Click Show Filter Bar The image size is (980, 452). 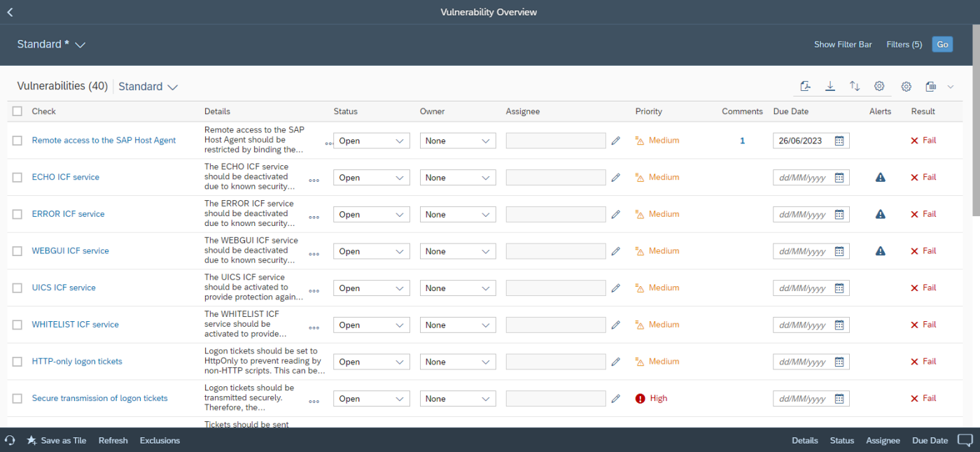(843, 44)
